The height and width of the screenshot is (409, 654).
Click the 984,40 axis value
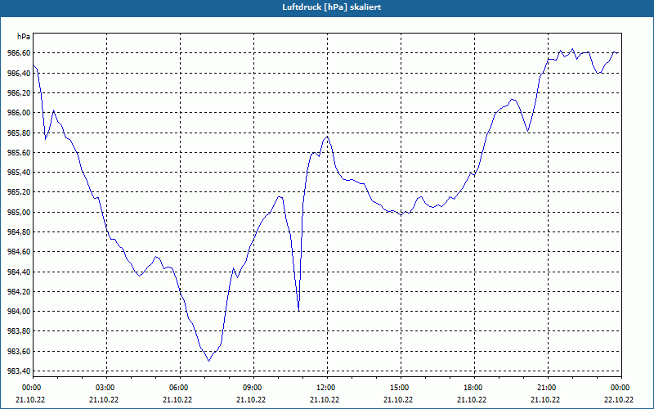[x=19, y=272]
